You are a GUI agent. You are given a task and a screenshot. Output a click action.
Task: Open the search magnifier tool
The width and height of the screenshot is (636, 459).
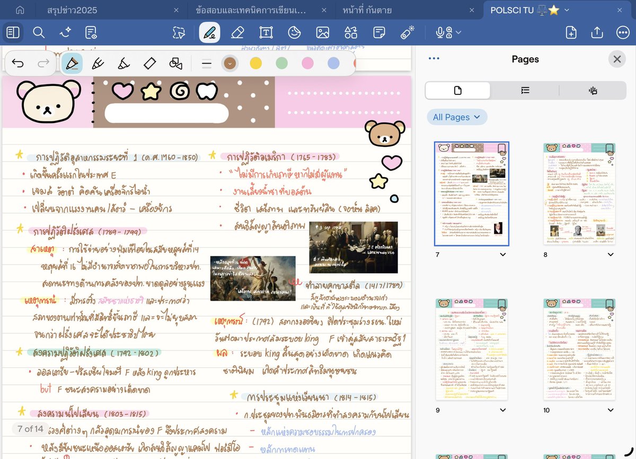(39, 33)
